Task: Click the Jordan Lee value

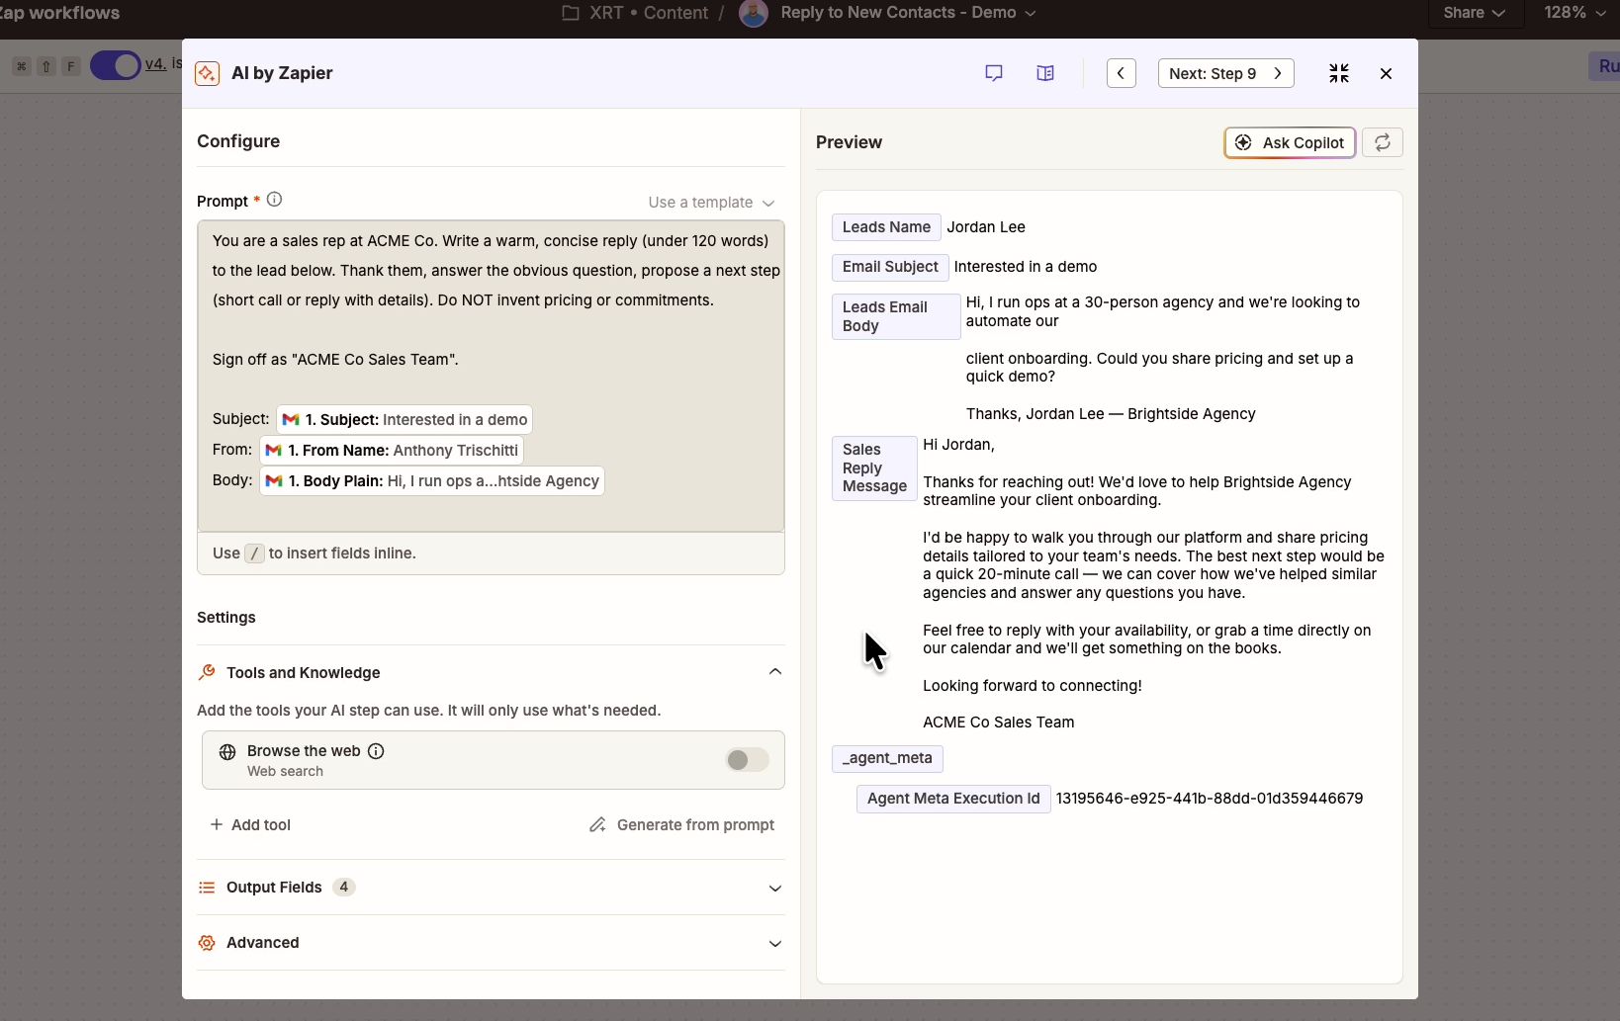Action: (986, 227)
